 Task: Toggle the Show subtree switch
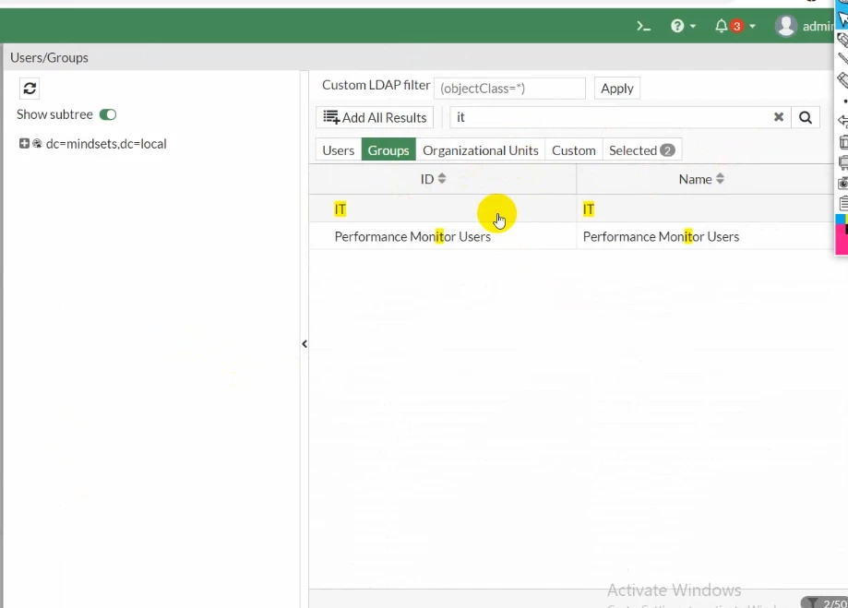(x=108, y=114)
